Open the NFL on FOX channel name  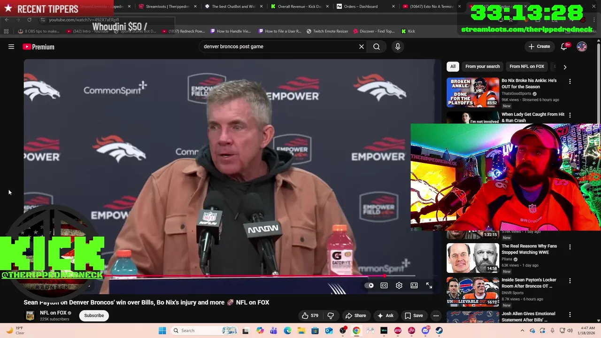point(53,313)
